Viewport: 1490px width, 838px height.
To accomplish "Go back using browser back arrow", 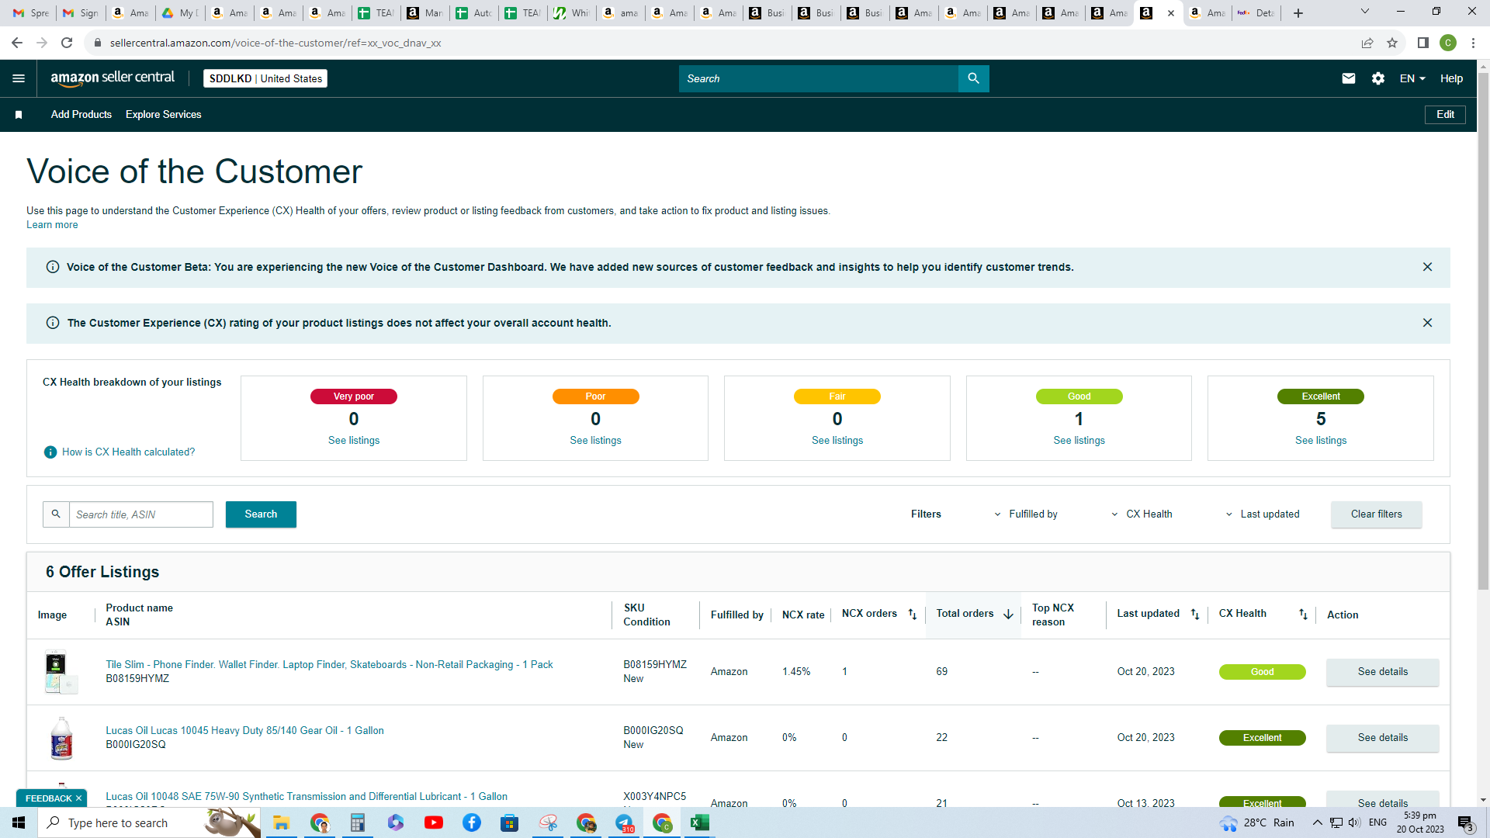I will pos(17,43).
